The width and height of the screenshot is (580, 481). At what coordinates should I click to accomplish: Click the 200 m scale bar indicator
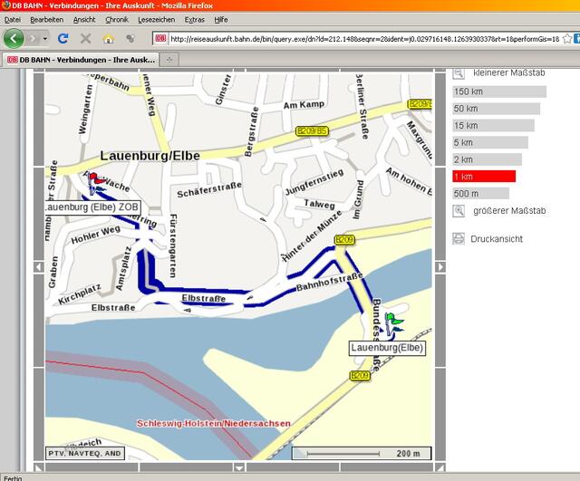click(x=362, y=453)
